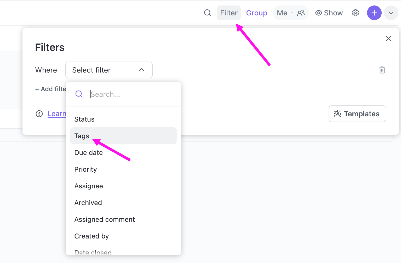The image size is (401, 263).
Task: Click the purple plus button
Action: click(x=374, y=13)
